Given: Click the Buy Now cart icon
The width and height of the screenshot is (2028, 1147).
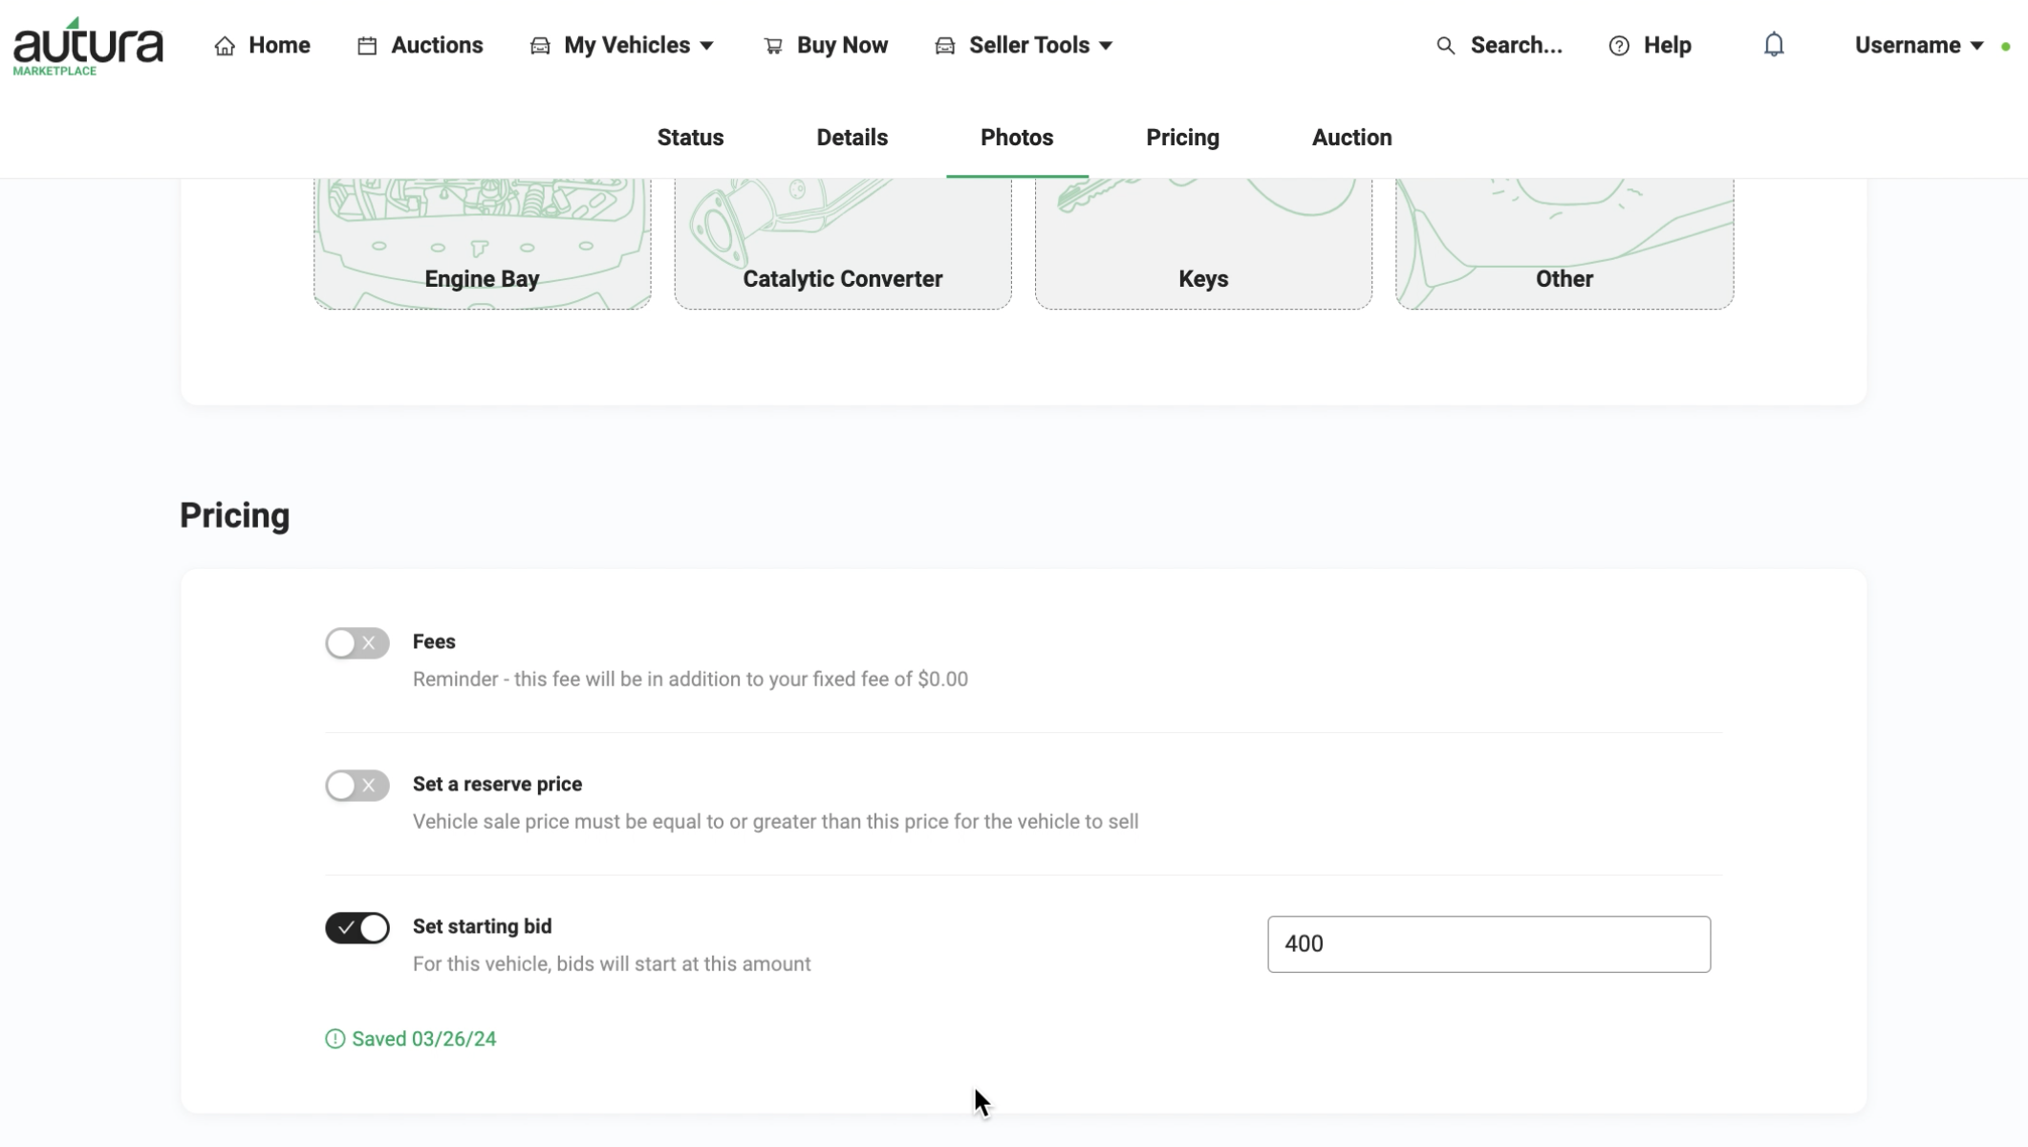Looking at the screenshot, I should point(773,46).
